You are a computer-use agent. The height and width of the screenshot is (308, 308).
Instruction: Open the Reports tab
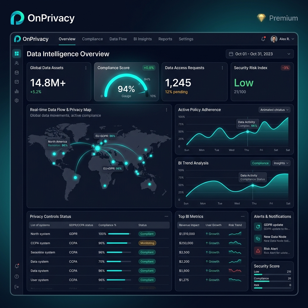point(165,39)
